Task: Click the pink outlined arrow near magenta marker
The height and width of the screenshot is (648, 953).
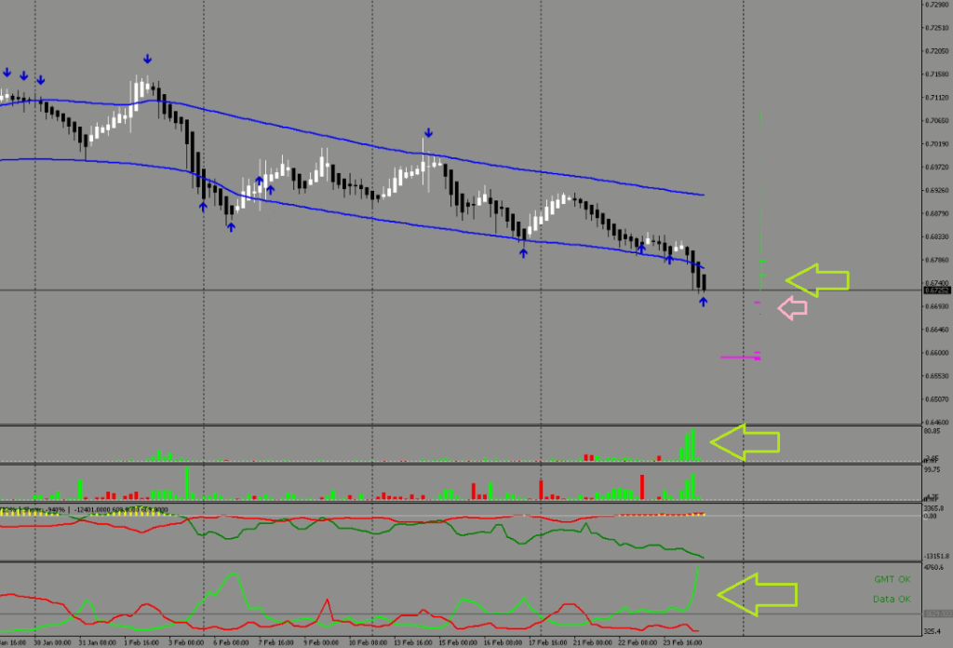Action: pos(791,308)
